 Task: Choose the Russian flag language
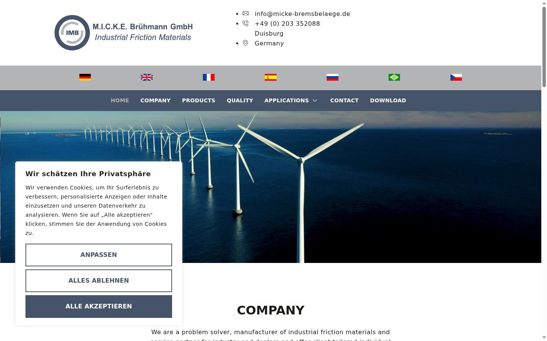332,77
